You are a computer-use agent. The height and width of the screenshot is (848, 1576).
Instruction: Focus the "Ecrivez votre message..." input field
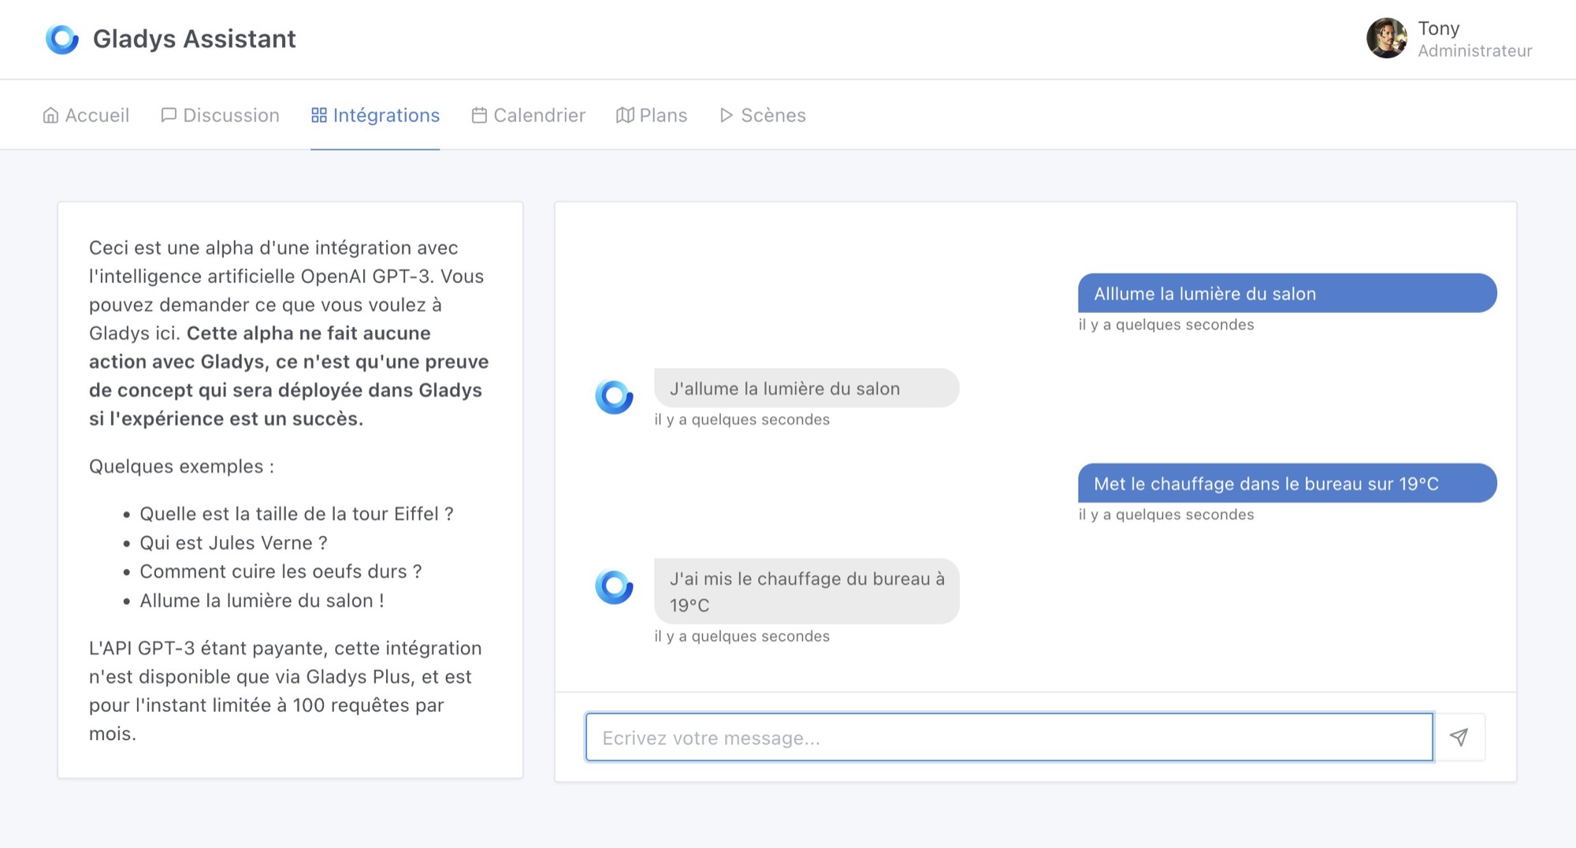click(1009, 738)
